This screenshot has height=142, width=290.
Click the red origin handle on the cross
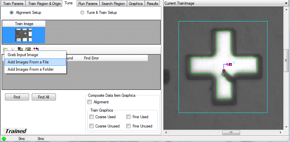tap(224, 71)
